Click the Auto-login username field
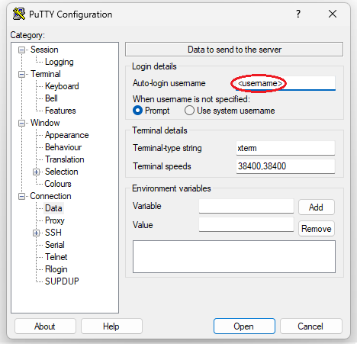The width and height of the screenshot is (357, 344). (x=285, y=83)
